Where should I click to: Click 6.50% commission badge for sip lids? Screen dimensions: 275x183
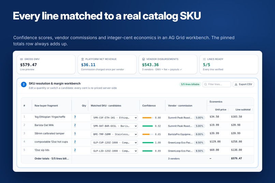click(199, 151)
